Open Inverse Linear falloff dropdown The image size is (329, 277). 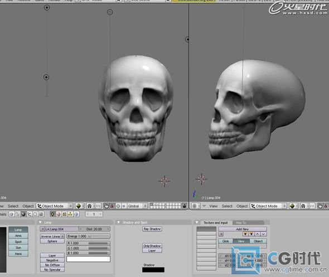click(52, 236)
